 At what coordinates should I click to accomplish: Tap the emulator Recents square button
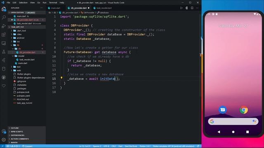(247, 132)
